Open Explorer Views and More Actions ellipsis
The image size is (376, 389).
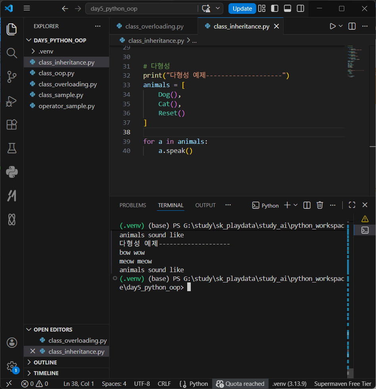[98, 26]
